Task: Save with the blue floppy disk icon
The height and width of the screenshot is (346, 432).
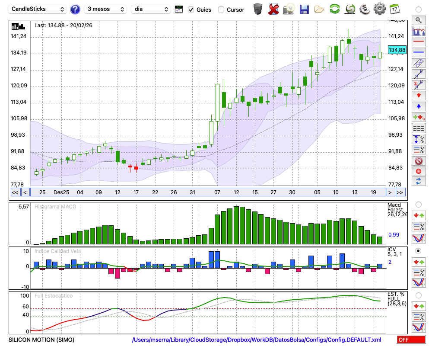Action: click(x=304, y=9)
